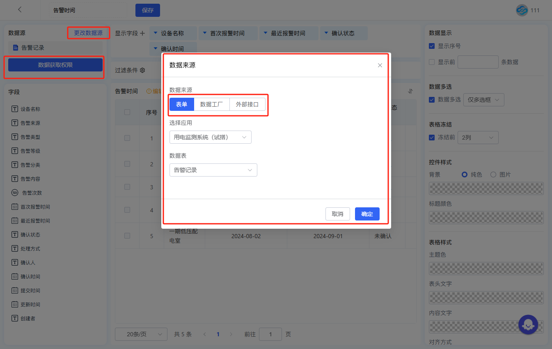Click the back arrow icon

(x=20, y=10)
